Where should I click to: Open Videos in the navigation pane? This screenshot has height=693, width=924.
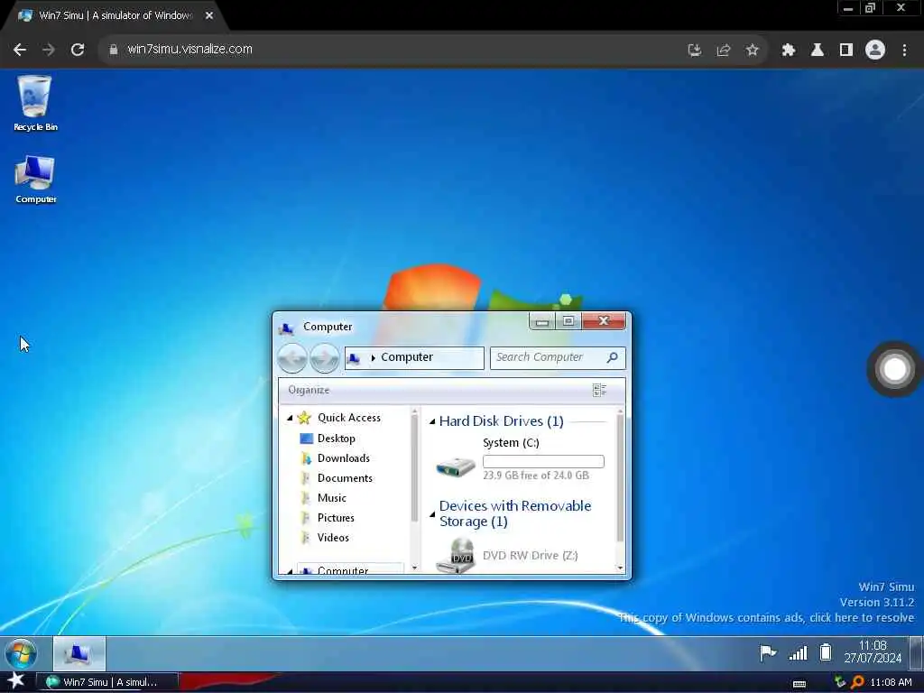[333, 538]
